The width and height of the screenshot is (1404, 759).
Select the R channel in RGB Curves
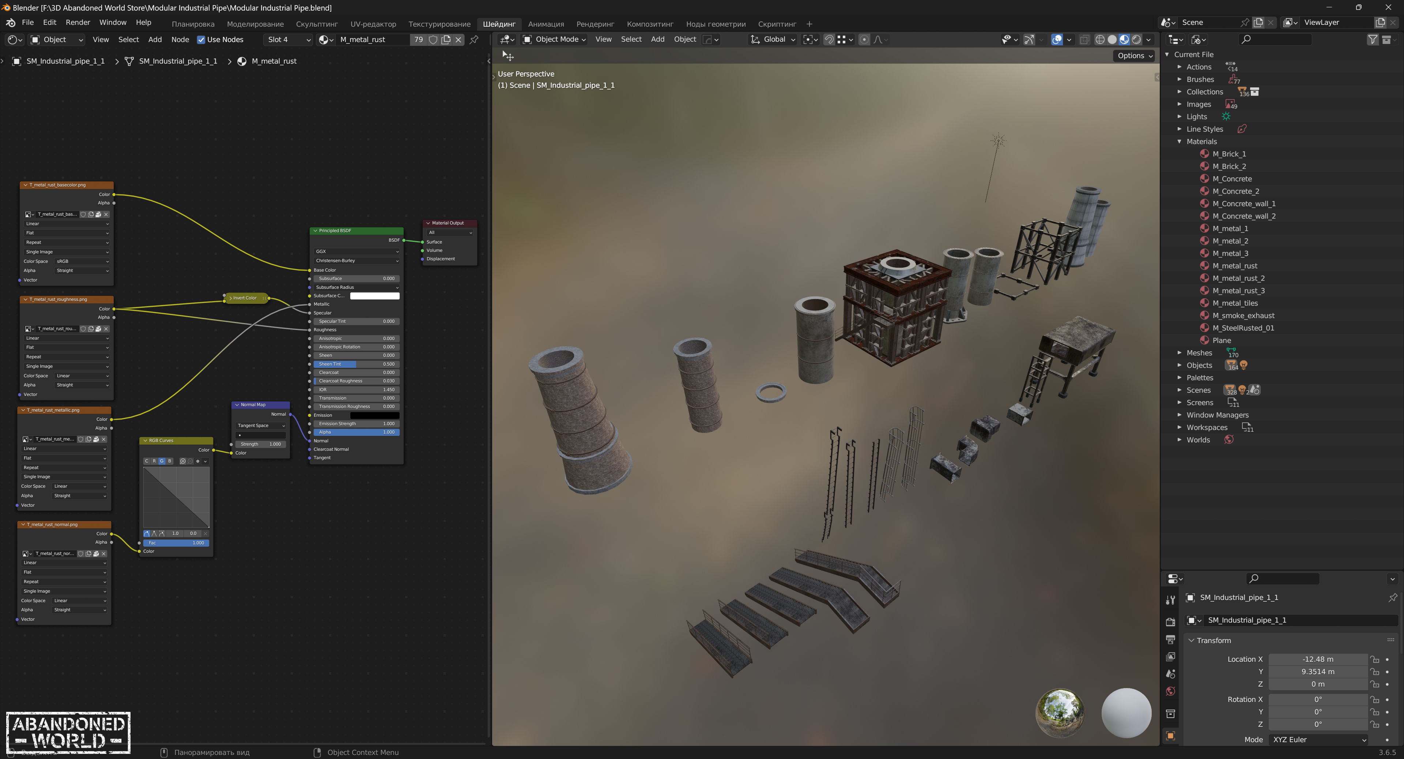pyautogui.click(x=154, y=461)
